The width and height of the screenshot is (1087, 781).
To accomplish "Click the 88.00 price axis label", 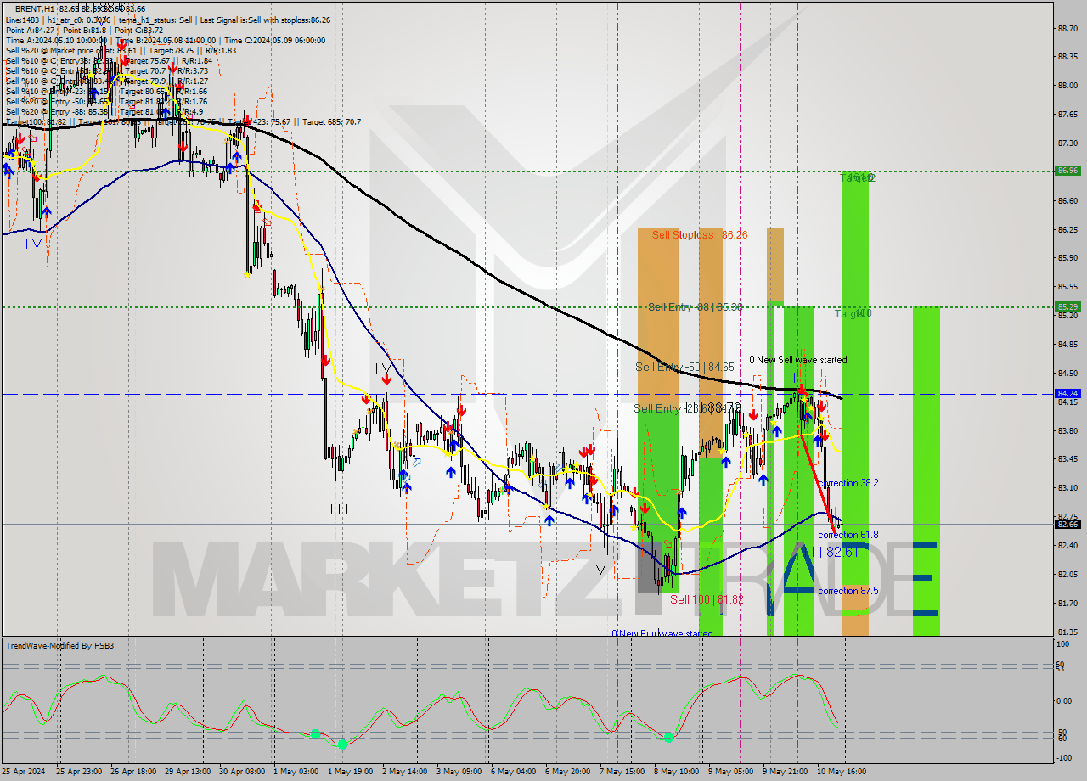I will tap(1067, 85).
